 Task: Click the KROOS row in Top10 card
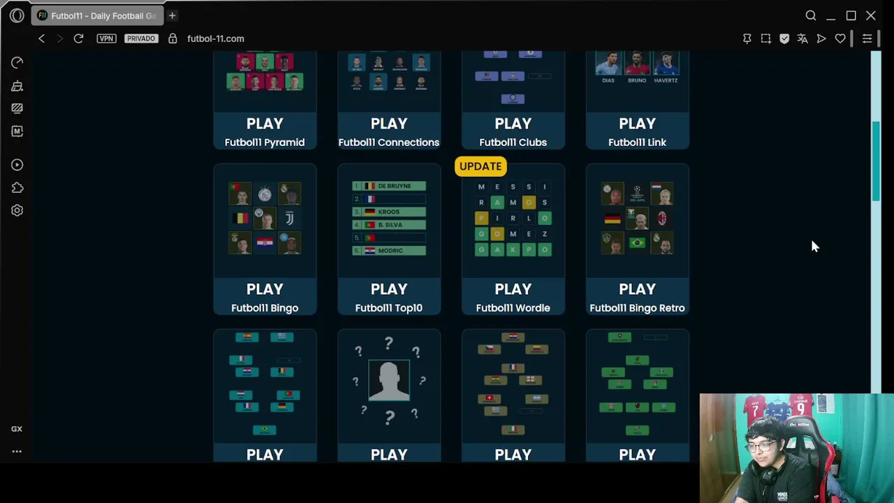(x=389, y=212)
